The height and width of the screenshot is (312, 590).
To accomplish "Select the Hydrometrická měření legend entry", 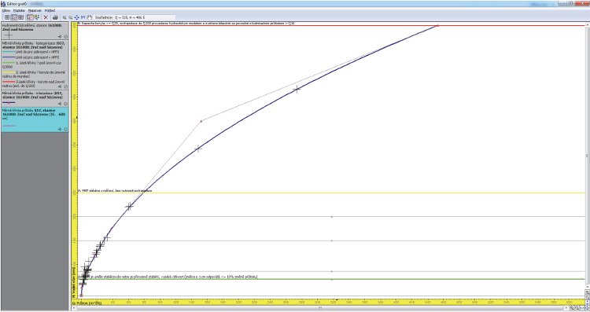I will point(35,31).
